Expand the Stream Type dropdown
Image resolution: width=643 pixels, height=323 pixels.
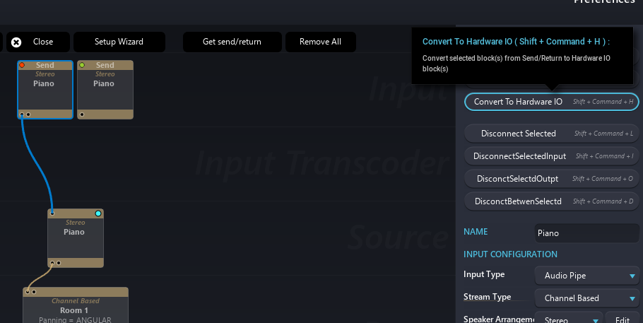tap(586, 298)
